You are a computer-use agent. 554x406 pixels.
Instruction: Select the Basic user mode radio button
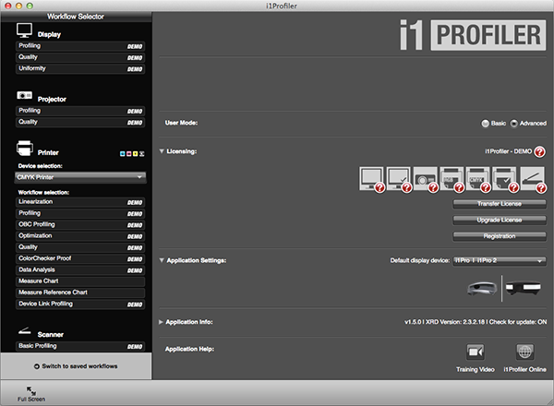coord(486,124)
